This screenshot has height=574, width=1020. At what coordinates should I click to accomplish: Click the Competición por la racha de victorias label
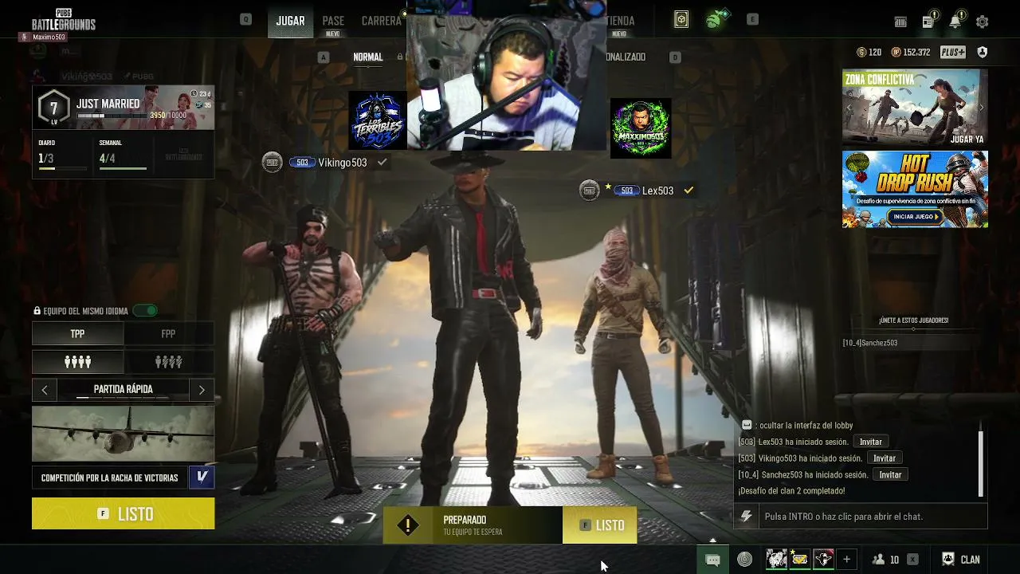[110, 478]
